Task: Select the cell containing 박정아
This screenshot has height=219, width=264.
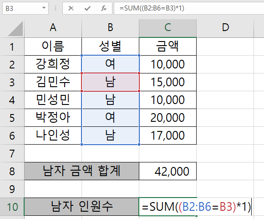Action: point(53,118)
